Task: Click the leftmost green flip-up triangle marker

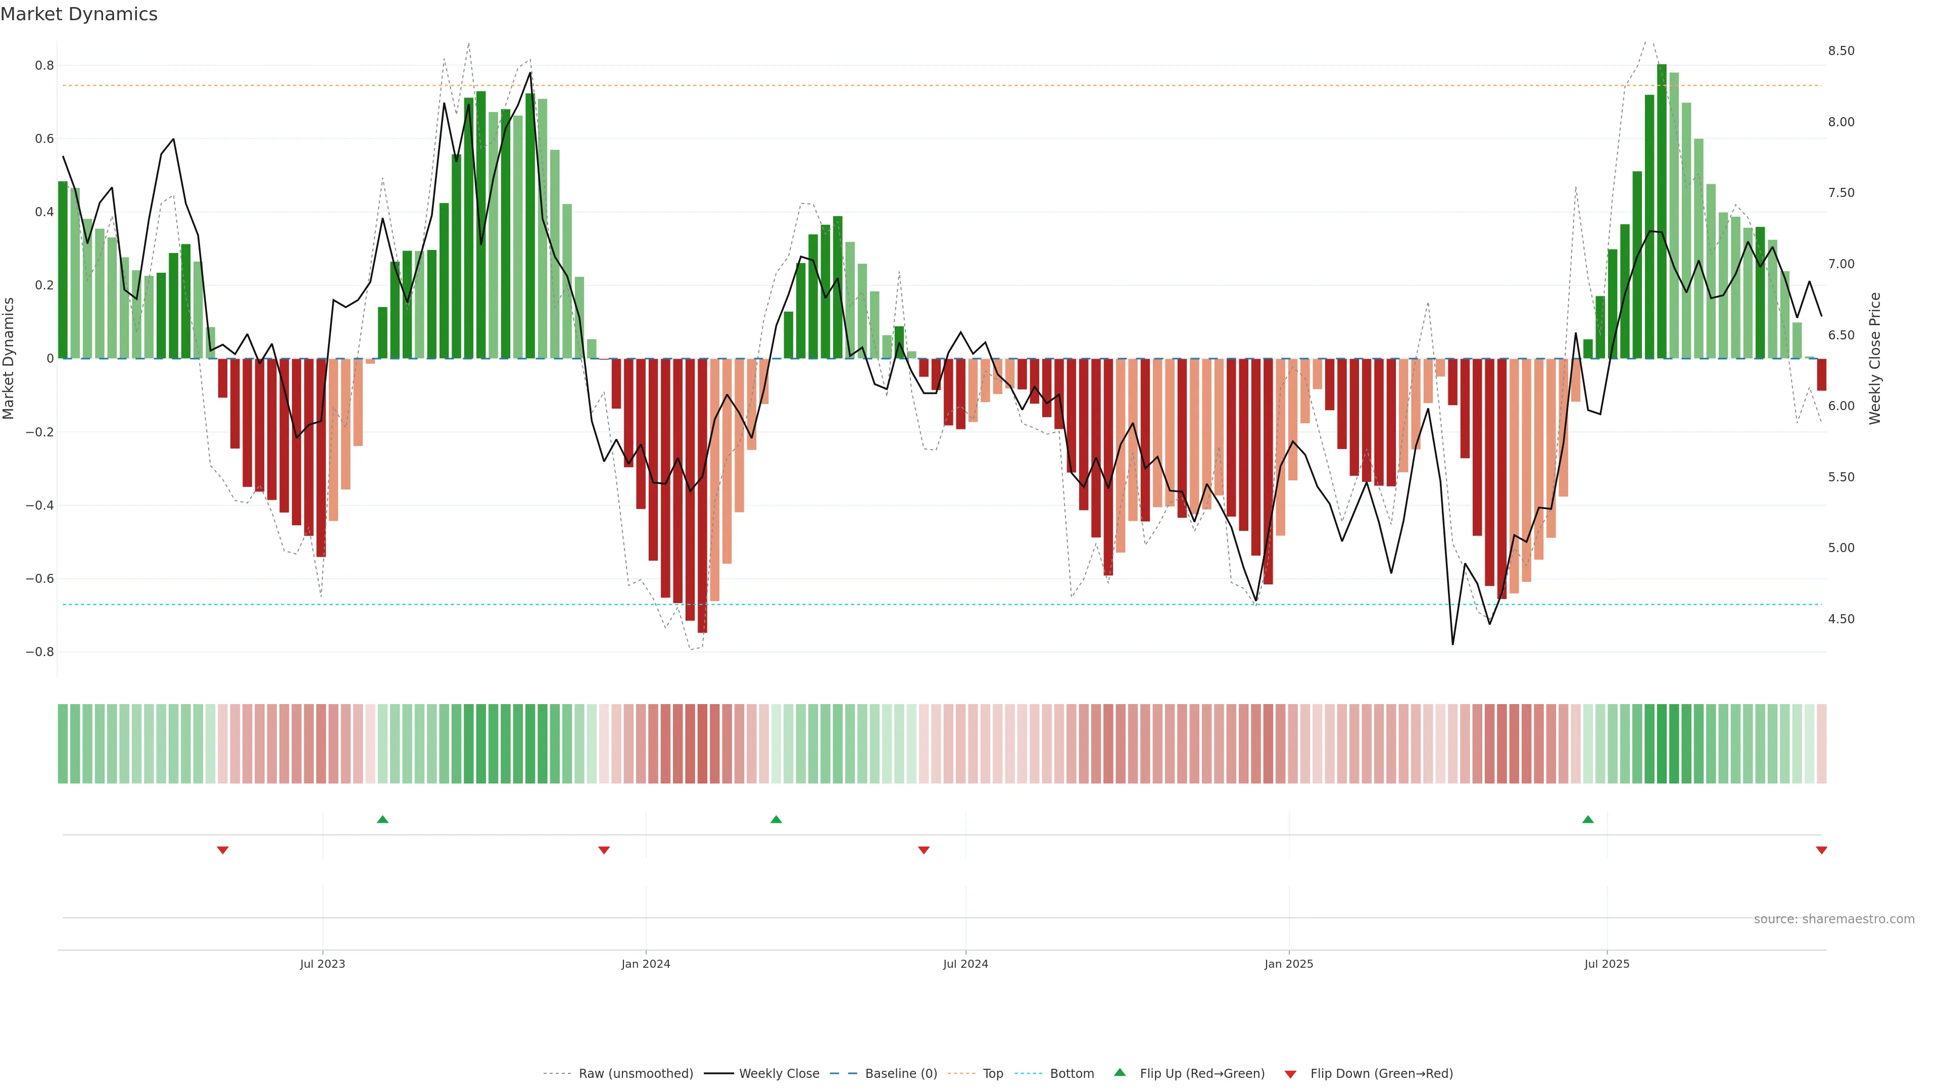Action: point(382,819)
